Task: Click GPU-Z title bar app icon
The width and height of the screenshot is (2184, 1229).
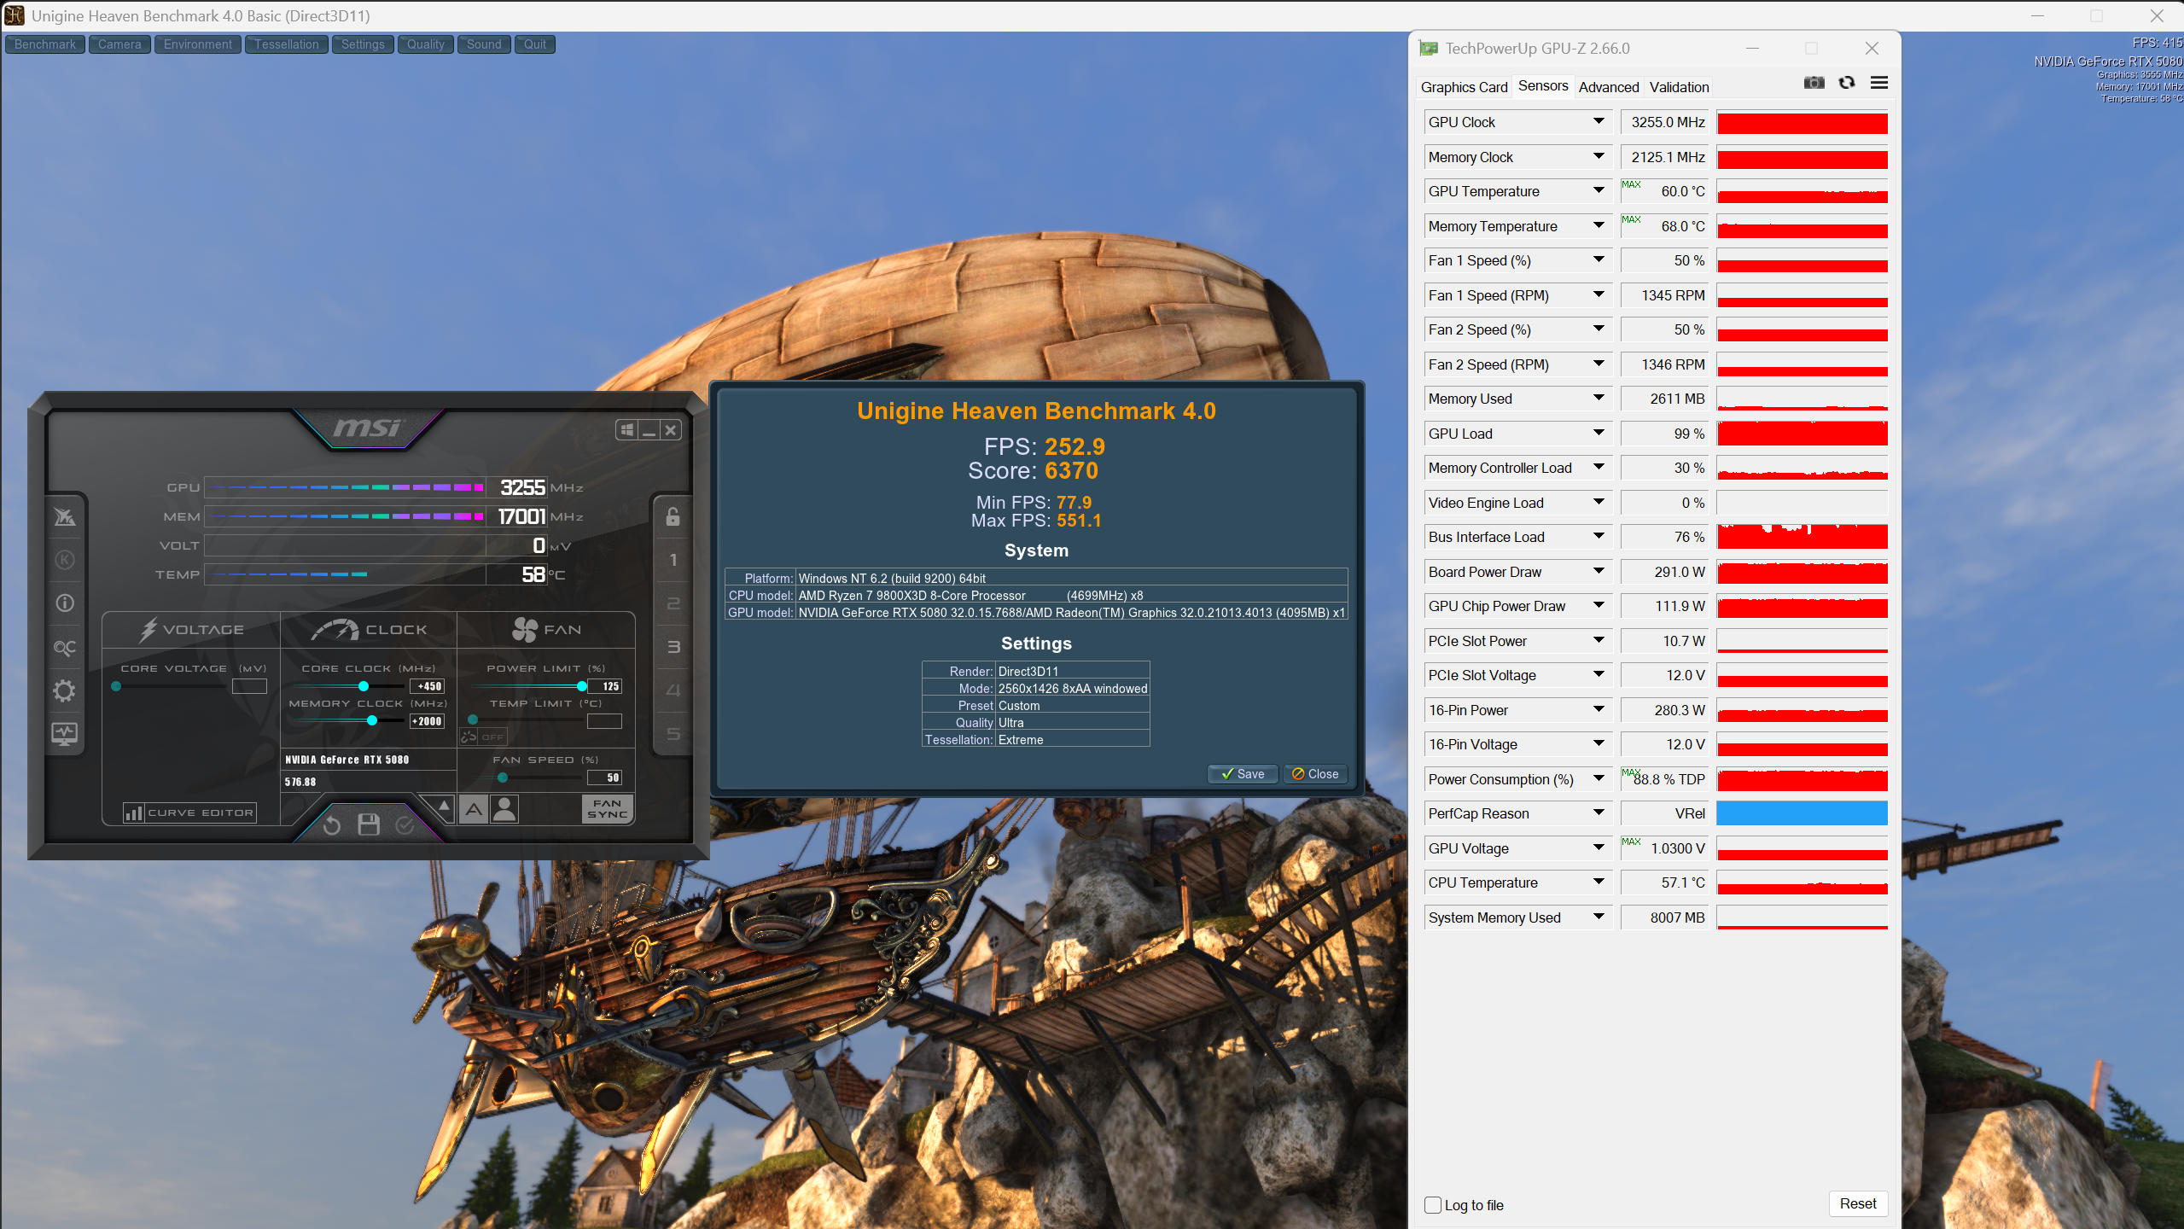Action: point(1429,49)
